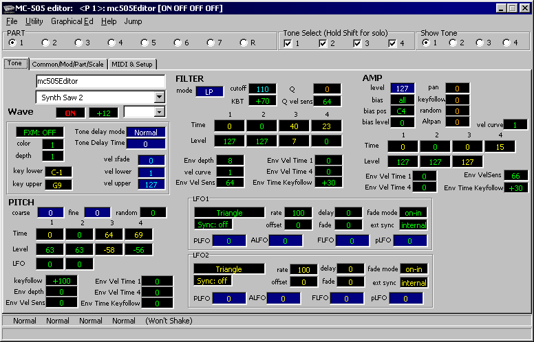Click the key lower C-1 value
This screenshot has height=342, width=534.
57,172
